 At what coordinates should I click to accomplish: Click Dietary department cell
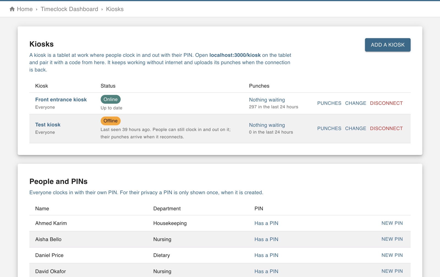pyautogui.click(x=161, y=255)
